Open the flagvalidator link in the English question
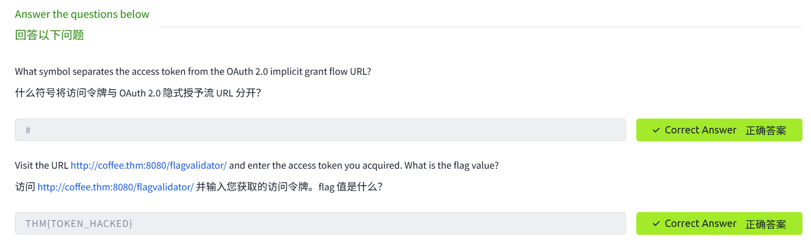The width and height of the screenshot is (811, 249). (x=149, y=165)
